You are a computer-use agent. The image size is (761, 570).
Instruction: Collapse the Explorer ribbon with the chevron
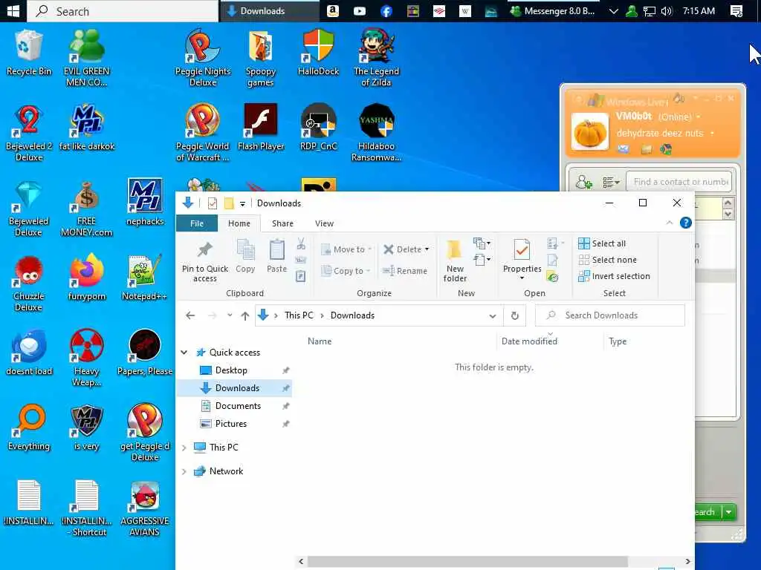(670, 223)
